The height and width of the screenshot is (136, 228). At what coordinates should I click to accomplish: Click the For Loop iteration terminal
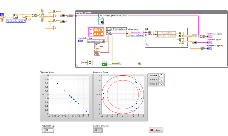pos(148,44)
